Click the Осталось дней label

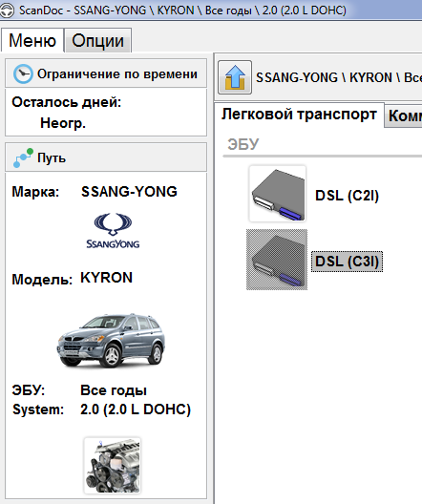[67, 102]
